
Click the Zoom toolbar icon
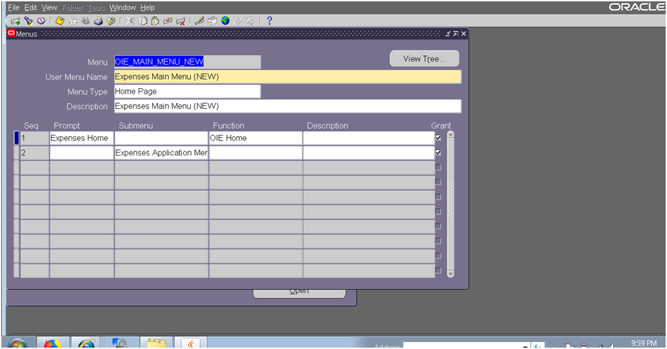click(212, 21)
